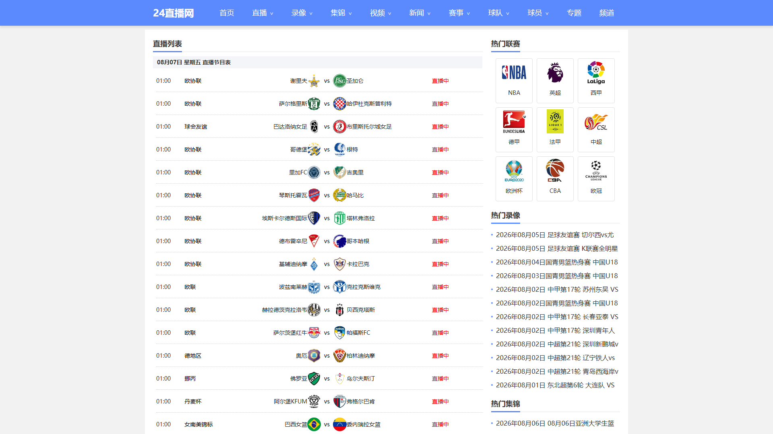The width and height of the screenshot is (773, 434).
Task: Open the 英超 Premier League card
Action: [555, 81]
